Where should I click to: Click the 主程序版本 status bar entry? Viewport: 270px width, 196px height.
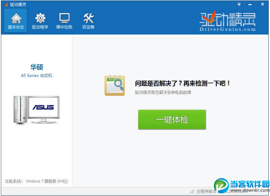click(206, 191)
